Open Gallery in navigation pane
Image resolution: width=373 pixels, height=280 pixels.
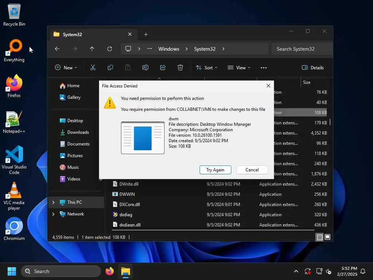coord(74,97)
